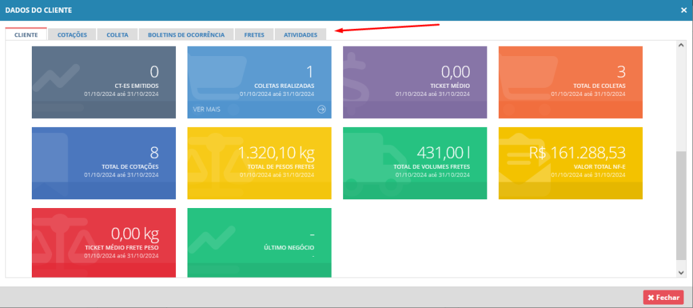This screenshot has width=693, height=308.
Task: Click Ver Mais on Coletas Realizadas card
Action: [x=207, y=109]
